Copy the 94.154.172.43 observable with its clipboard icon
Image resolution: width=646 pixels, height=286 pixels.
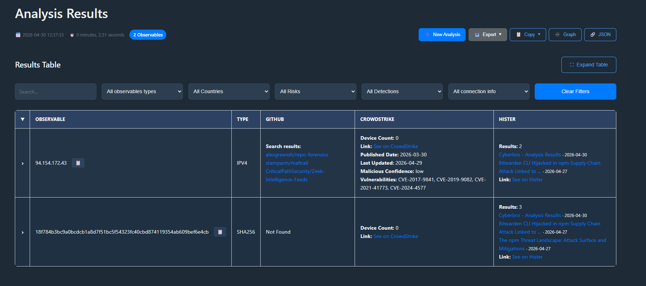78,163
